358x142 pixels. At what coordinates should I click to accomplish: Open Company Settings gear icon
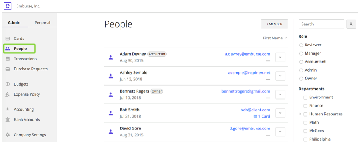click(x=7, y=135)
